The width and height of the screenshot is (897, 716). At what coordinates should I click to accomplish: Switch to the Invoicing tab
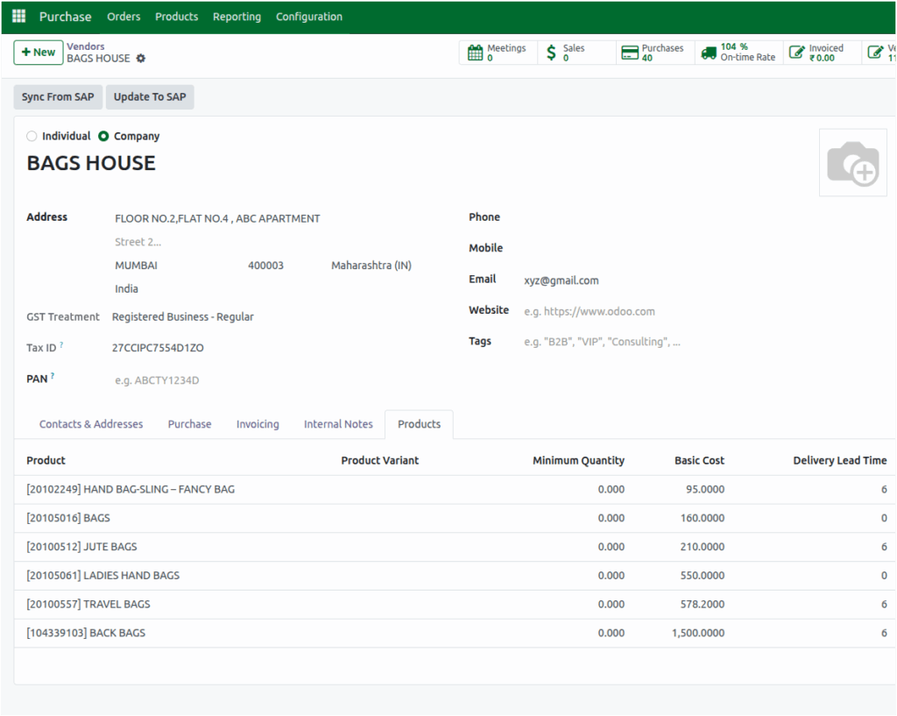tap(257, 424)
